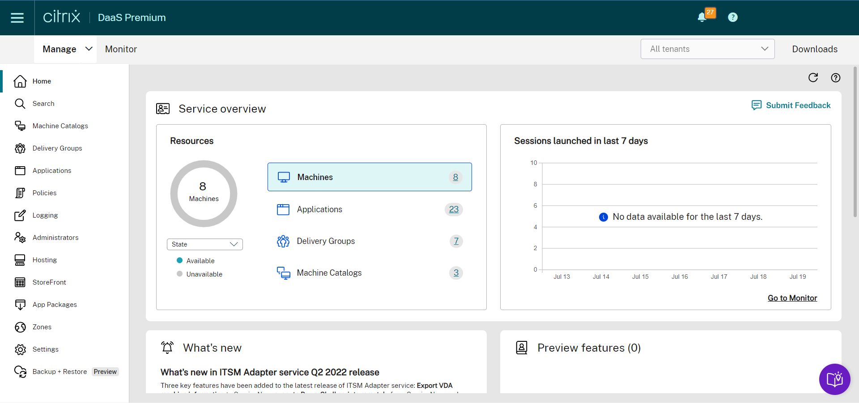859x403 pixels.
Task: Open the purple resource guide button
Action: 834,379
